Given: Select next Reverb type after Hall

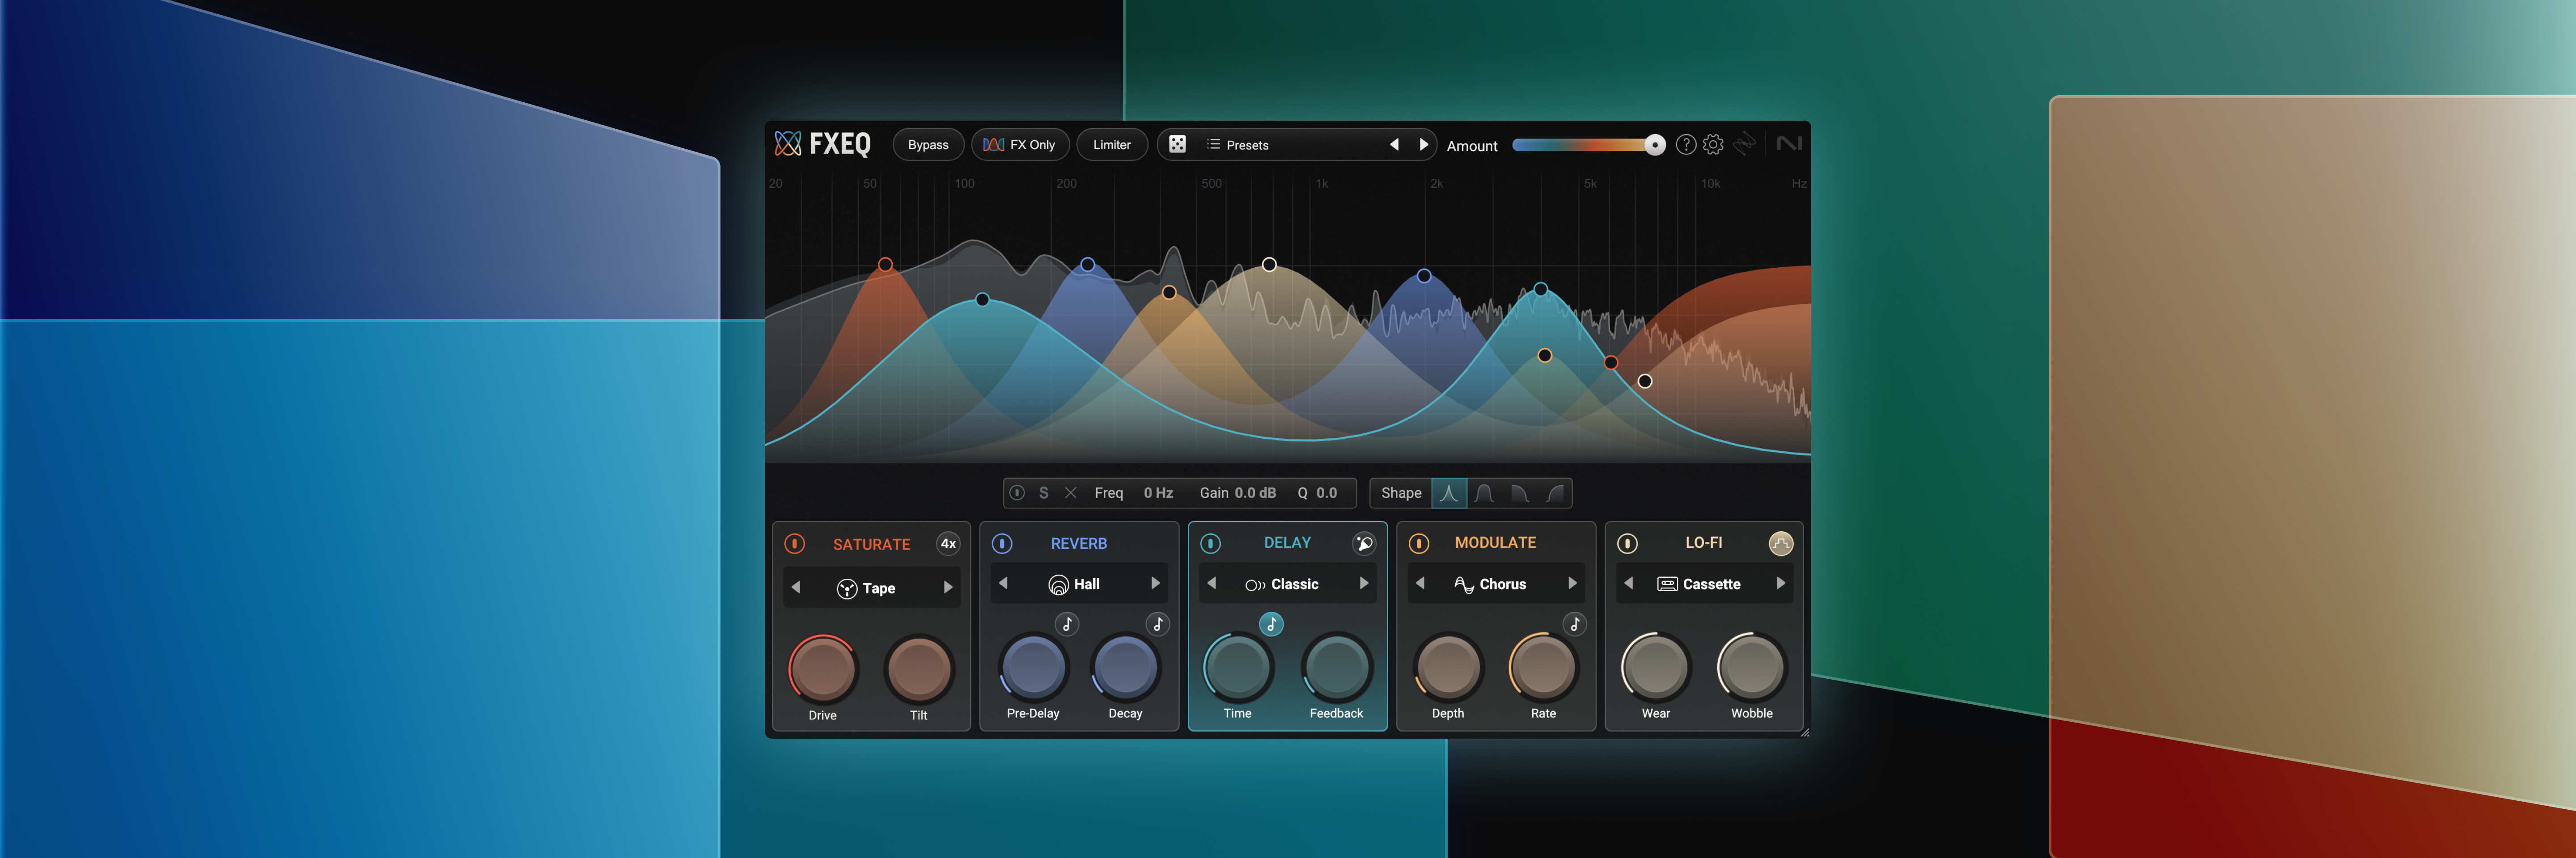Looking at the screenshot, I should 1156,583.
